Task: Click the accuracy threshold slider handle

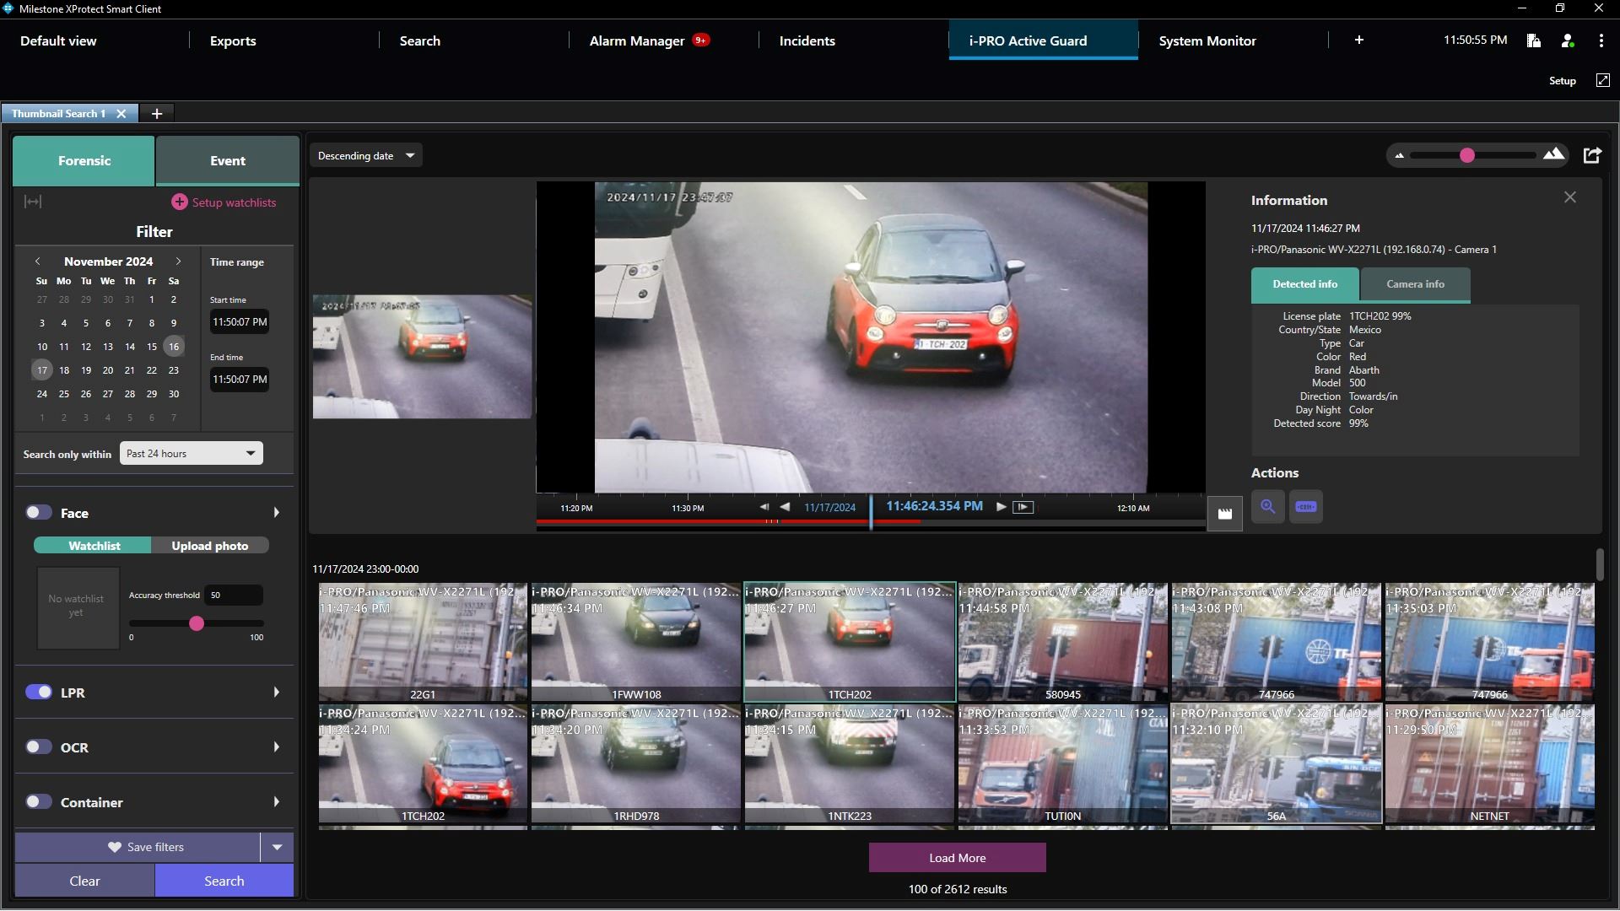Action: click(197, 623)
